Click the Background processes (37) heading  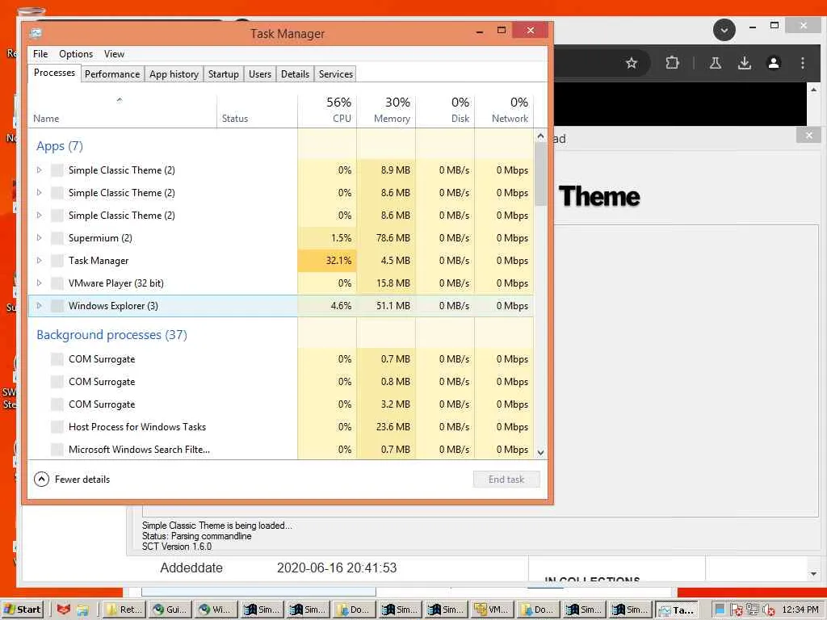click(111, 335)
